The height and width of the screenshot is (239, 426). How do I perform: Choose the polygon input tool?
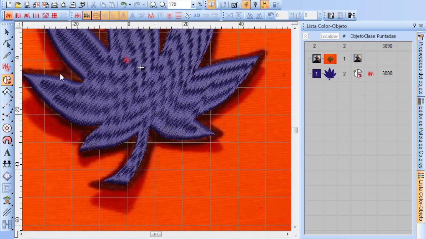(7, 92)
